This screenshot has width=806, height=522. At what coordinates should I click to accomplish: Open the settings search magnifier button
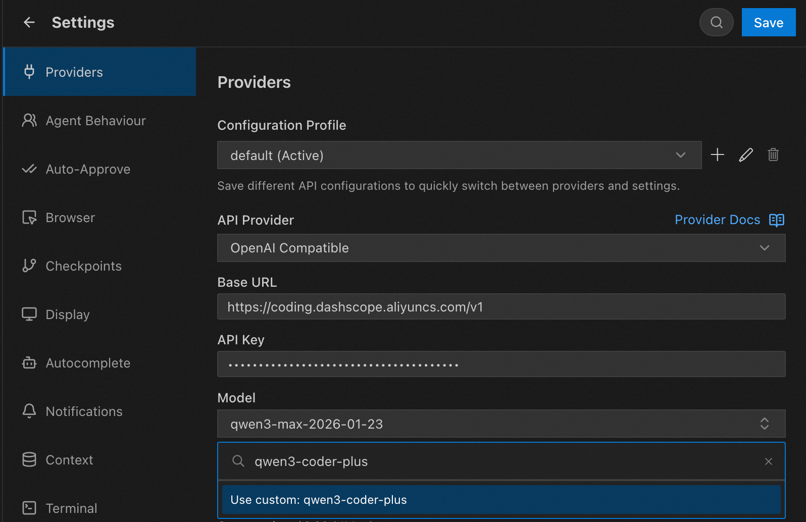pos(716,22)
